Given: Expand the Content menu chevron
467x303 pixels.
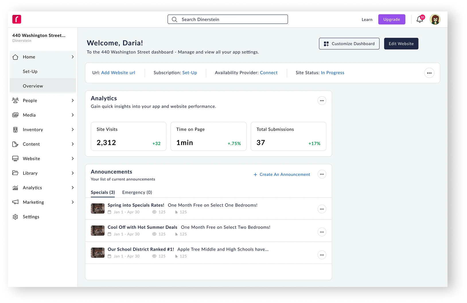Looking at the screenshot, I should tap(73, 144).
